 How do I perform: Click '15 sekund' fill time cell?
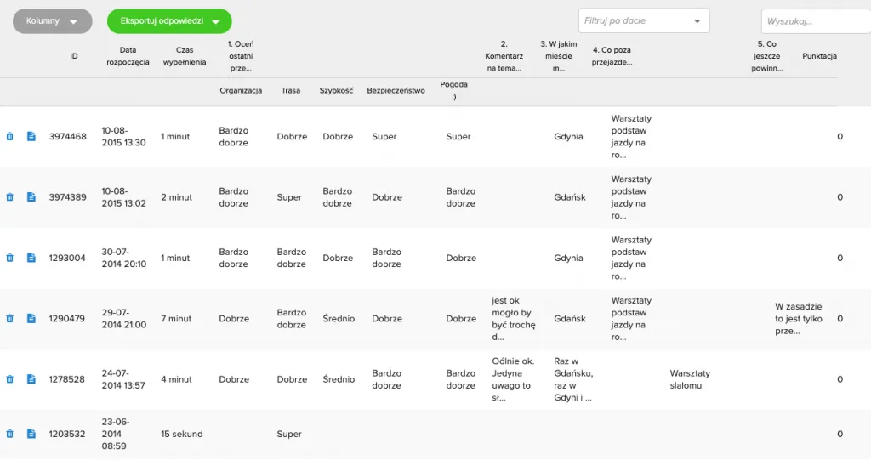182,434
